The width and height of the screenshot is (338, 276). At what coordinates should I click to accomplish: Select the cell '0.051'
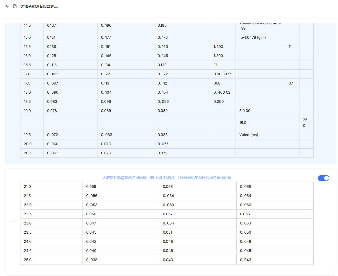pos(198,232)
